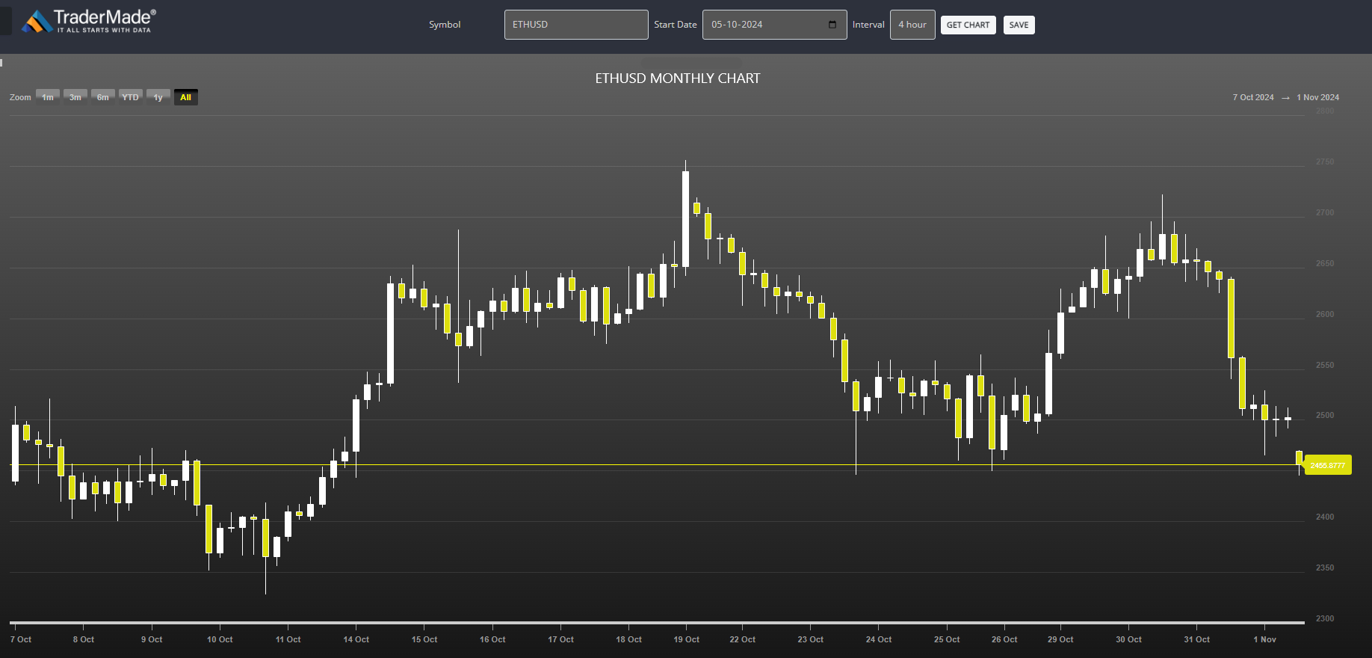The height and width of the screenshot is (658, 1372).
Task: Click the current price label 2455.8777
Action: 1328,465
